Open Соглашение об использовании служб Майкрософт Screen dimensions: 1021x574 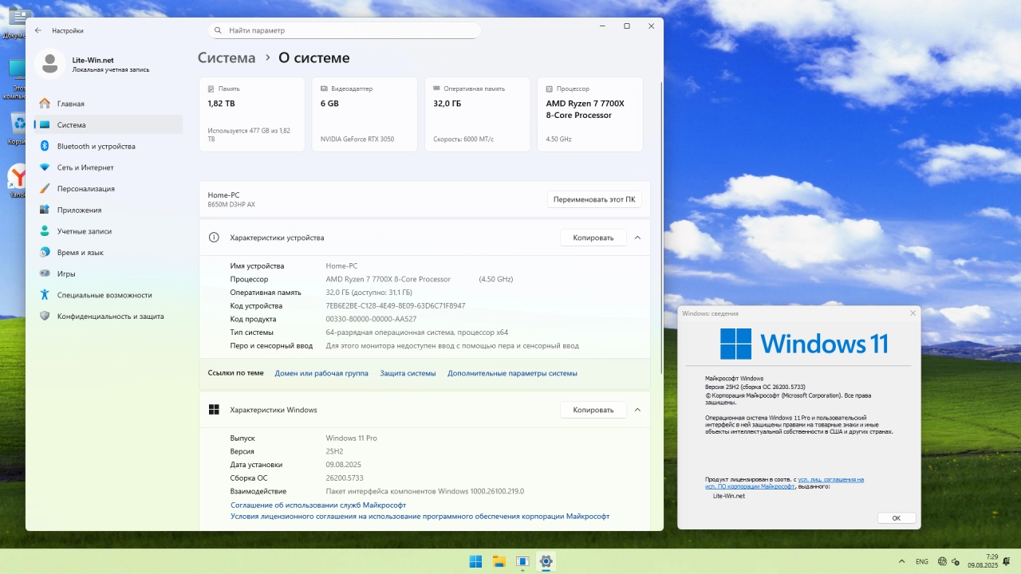coord(318,505)
